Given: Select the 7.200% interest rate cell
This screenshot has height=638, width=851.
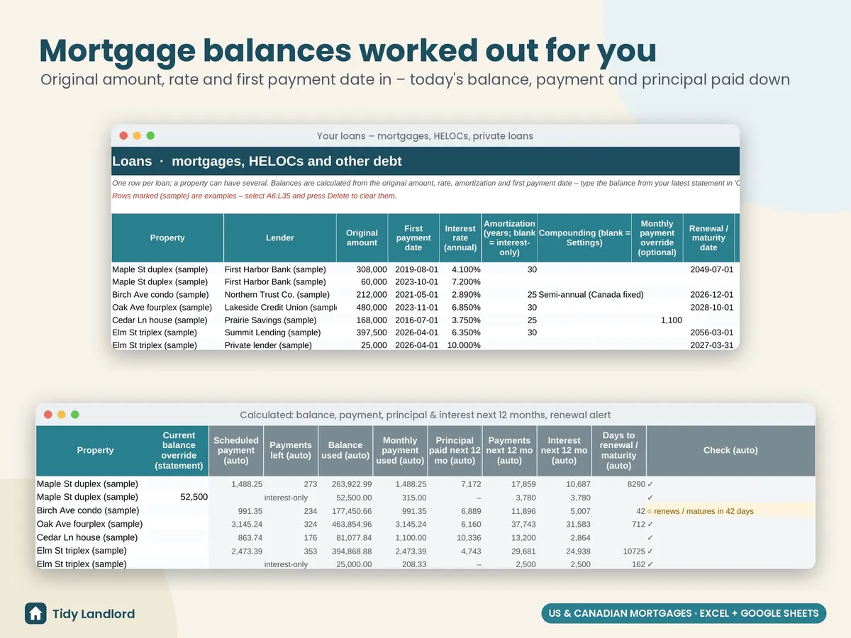Looking at the screenshot, I should [460, 282].
